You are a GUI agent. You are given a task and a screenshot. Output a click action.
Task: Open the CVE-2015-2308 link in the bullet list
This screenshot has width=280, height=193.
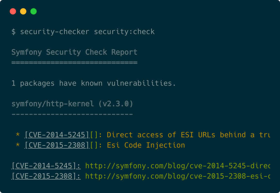click(57, 145)
